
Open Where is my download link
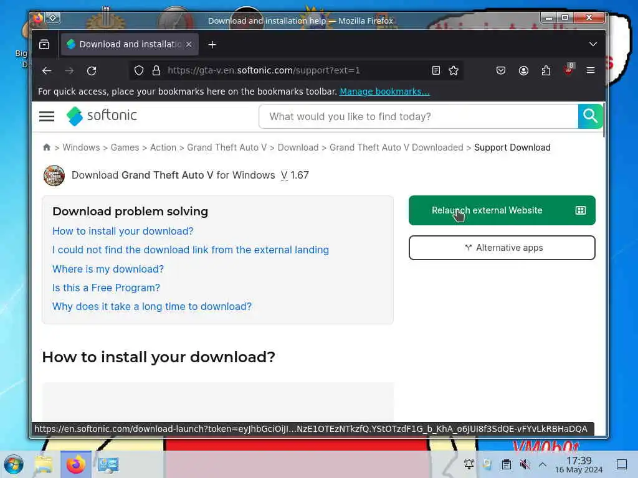[x=108, y=269]
